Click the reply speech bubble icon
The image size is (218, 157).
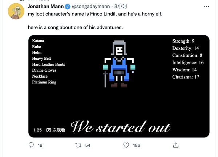point(31,145)
